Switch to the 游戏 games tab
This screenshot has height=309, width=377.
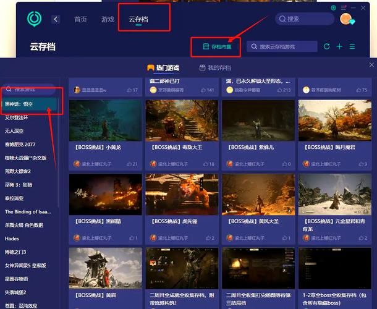(108, 19)
